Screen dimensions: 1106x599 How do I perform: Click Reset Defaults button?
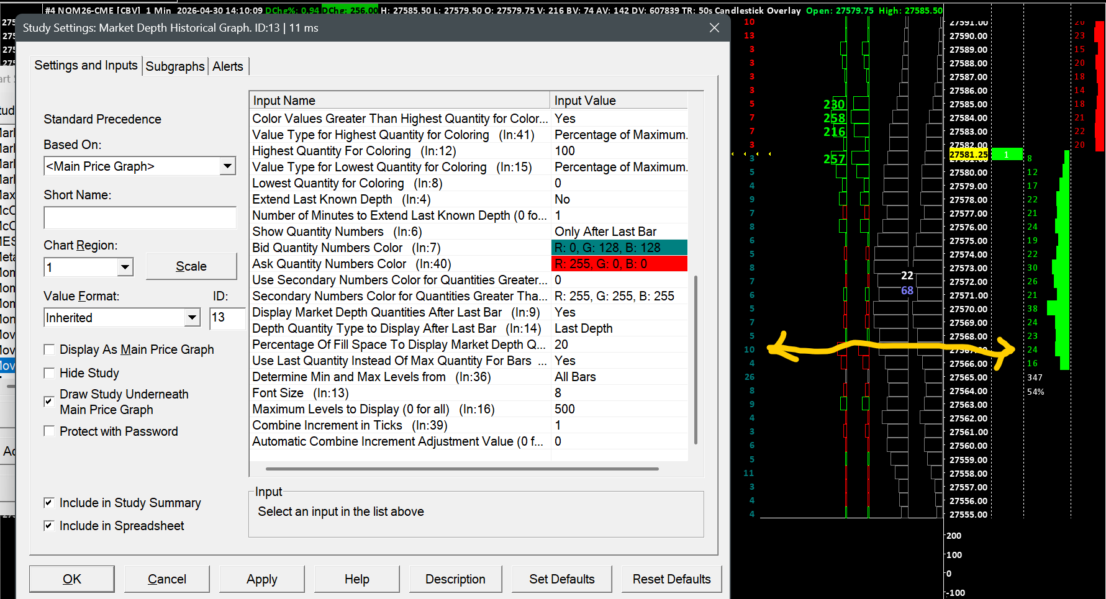point(672,579)
